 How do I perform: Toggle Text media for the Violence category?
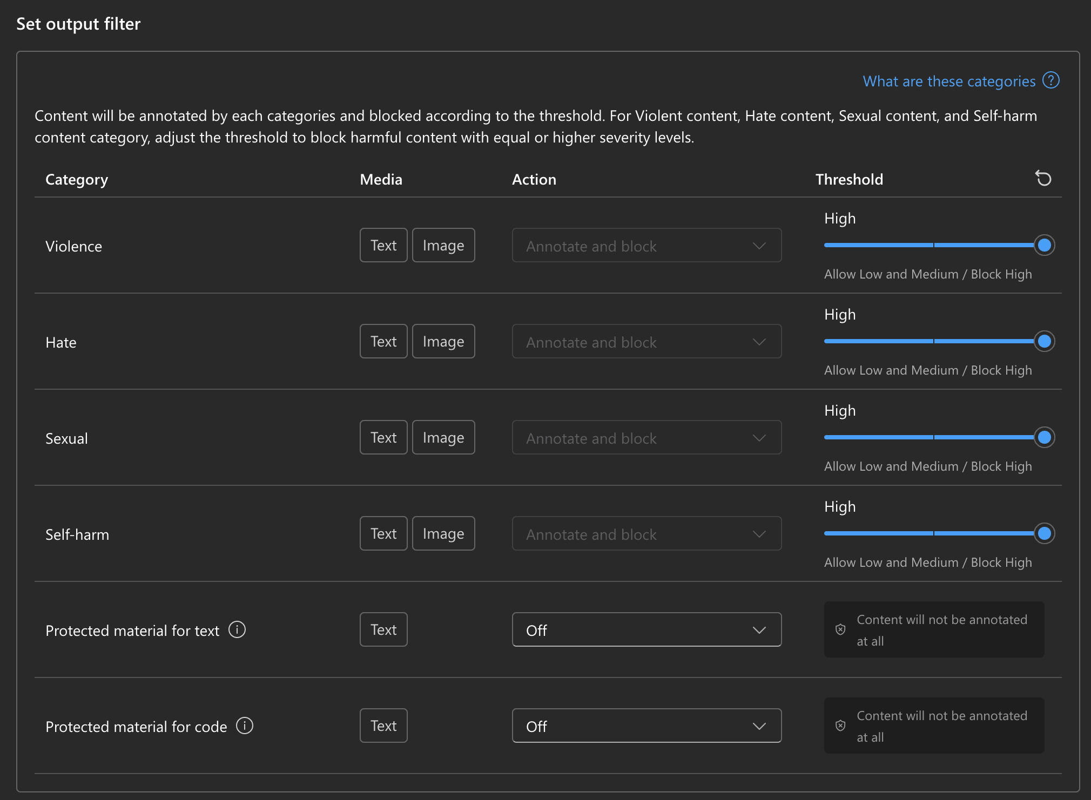pyautogui.click(x=383, y=245)
